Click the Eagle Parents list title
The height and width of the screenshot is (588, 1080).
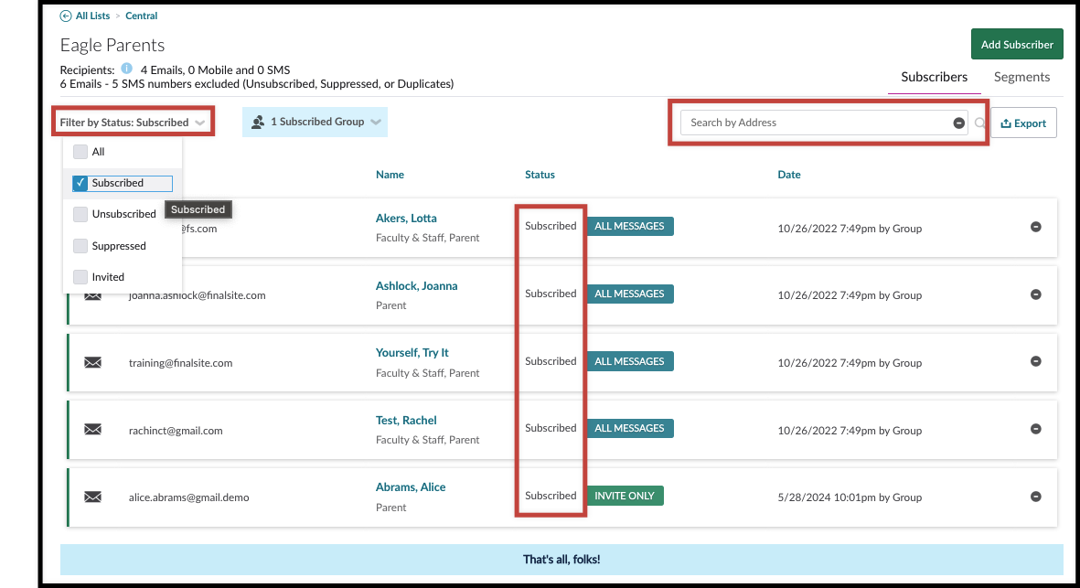(112, 45)
